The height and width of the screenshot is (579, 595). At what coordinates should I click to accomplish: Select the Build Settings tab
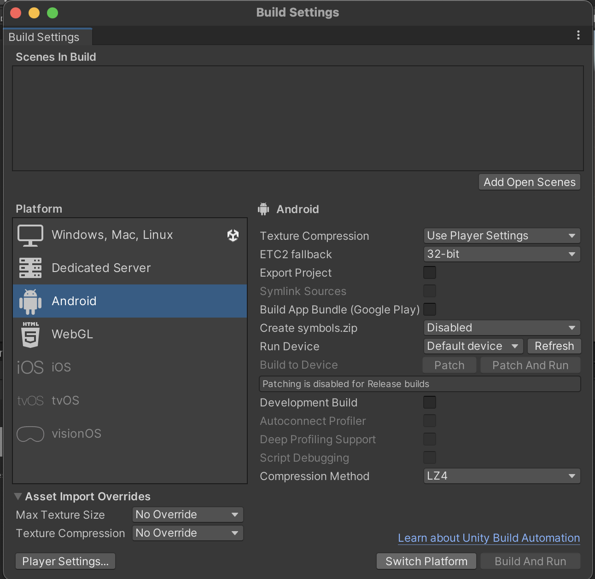pyautogui.click(x=47, y=37)
